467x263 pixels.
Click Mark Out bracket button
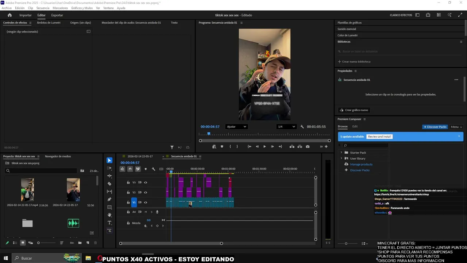pyautogui.click(x=237, y=146)
